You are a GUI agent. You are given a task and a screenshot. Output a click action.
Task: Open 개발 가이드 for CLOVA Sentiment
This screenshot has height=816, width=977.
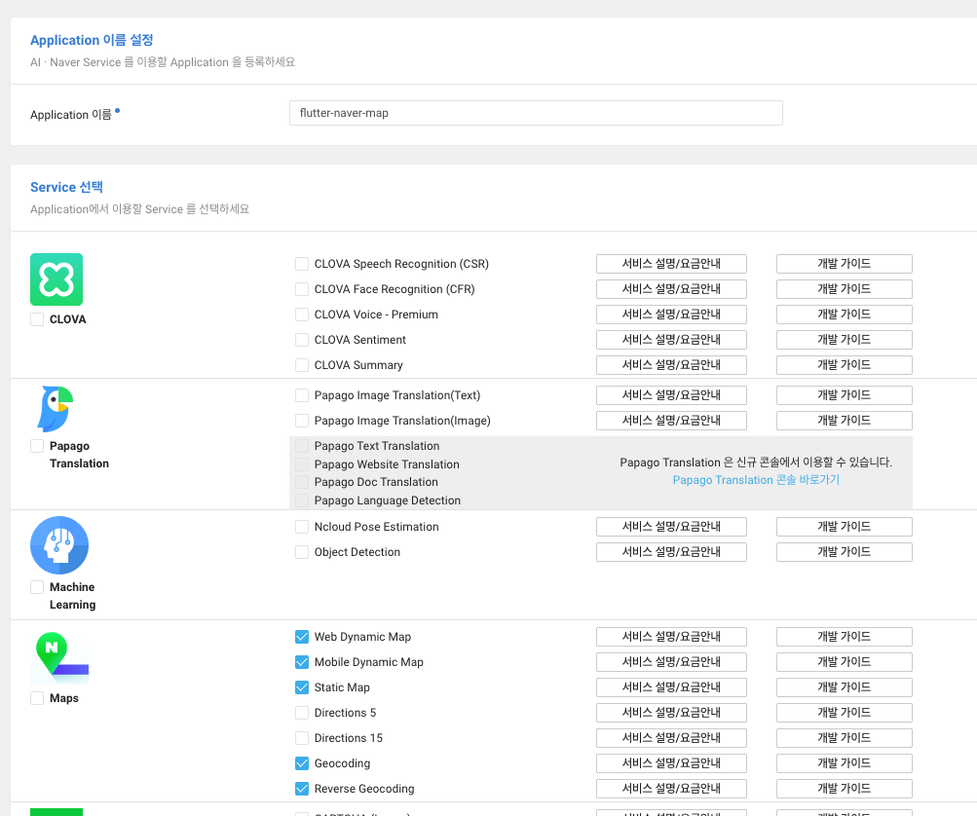pyautogui.click(x=845, y=340)
